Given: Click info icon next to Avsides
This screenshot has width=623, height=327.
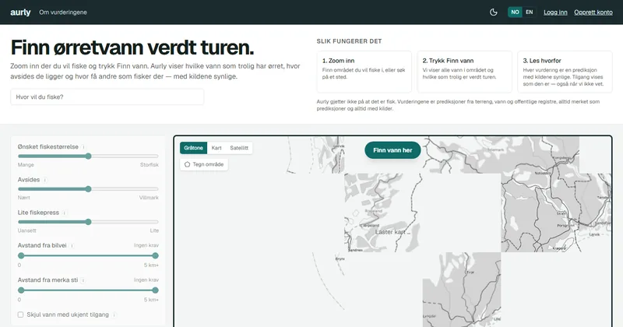Looking at the screenshot, I should point(45,180).
